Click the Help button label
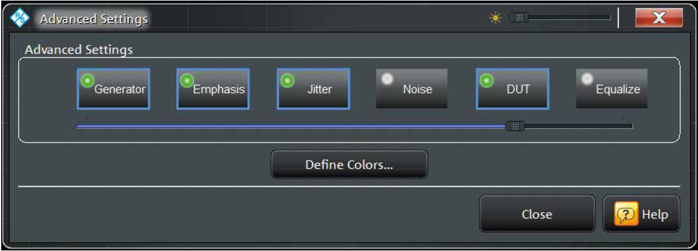 click(x=654, y=215)
